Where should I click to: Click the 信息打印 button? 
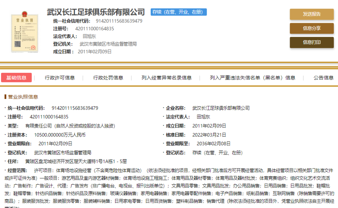click(x=312, y=42)
